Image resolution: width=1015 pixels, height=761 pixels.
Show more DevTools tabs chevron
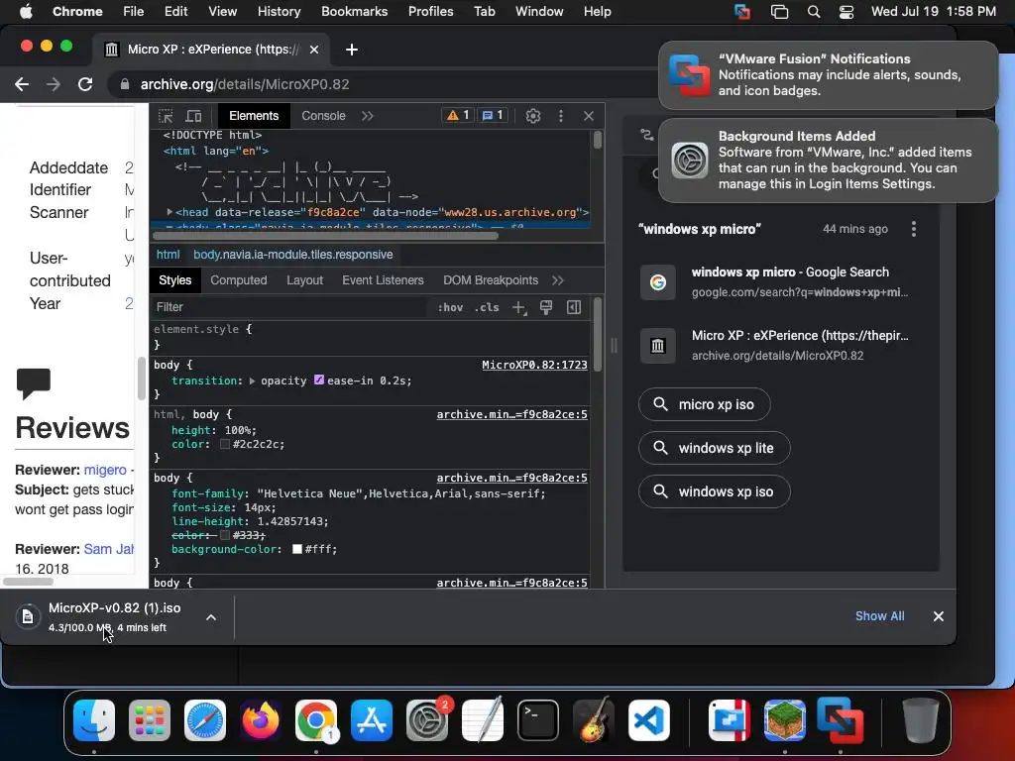(x=368, y=116)
